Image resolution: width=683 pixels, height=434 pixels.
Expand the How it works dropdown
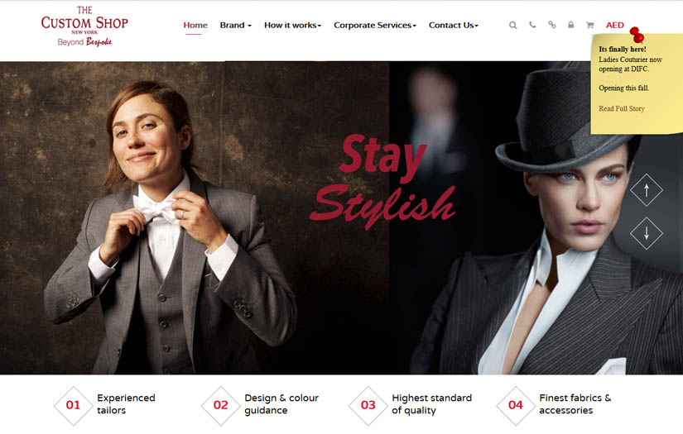point(293,26)
